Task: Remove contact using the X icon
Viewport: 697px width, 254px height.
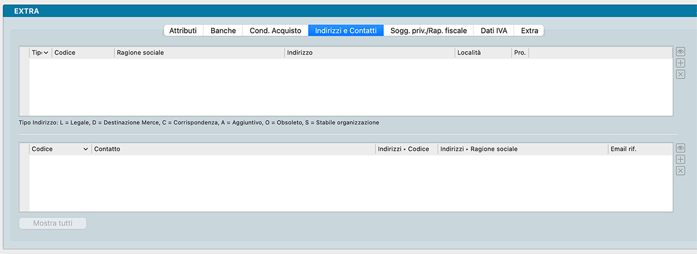Action: [x=681, y=171]
